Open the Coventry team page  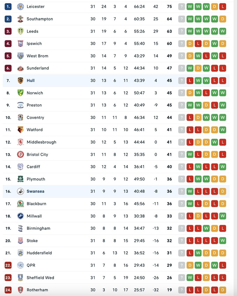click(35, 118)
